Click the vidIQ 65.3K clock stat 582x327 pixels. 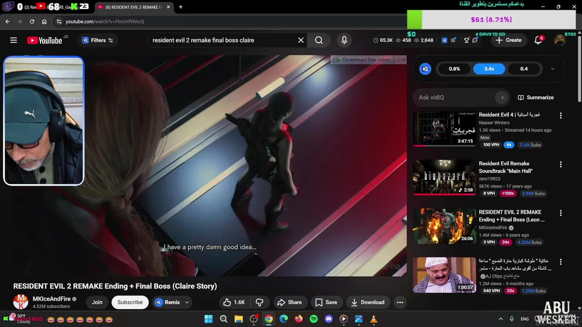383,40
